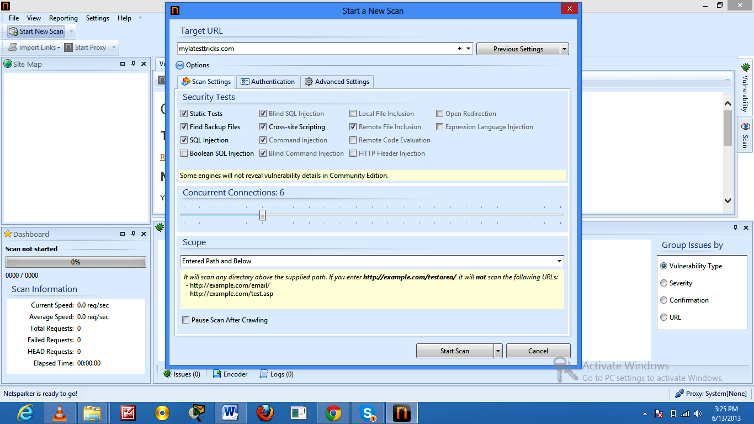This screenshot has height=424, width=754.
Task: Click the network signal tray icon
Action: tap(685, 414)
